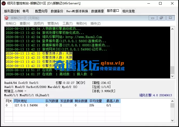Click the 翎风引擎:4.0 20240613 version label

155,95
